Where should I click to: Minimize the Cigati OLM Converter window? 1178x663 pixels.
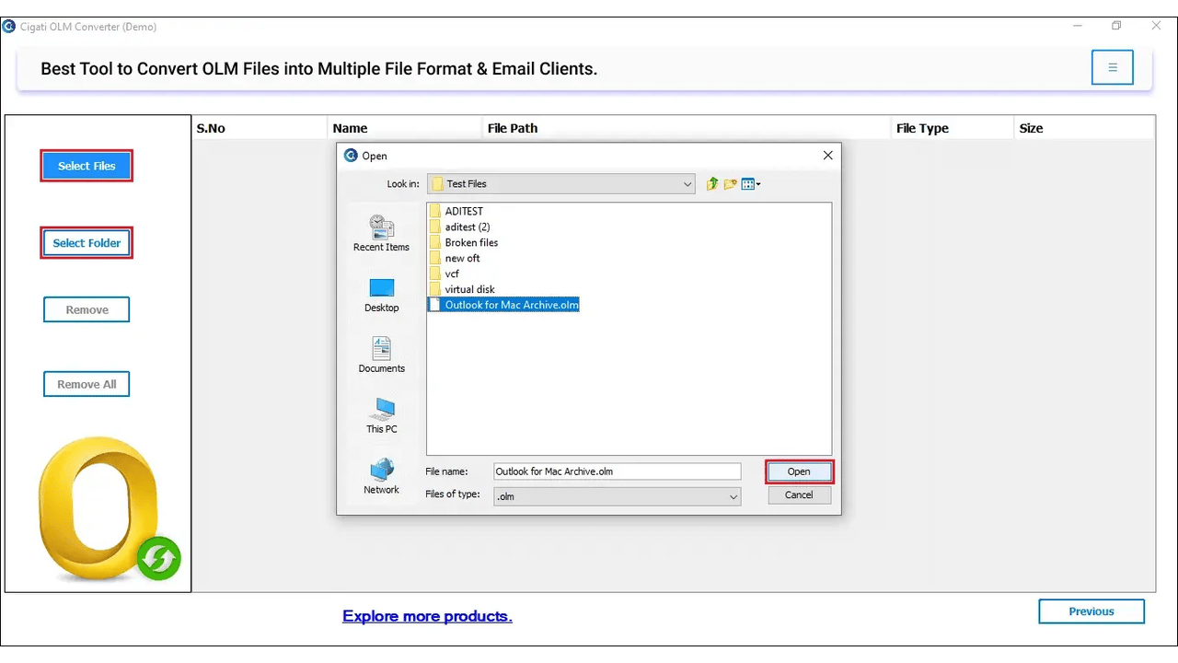(1076, 26)
